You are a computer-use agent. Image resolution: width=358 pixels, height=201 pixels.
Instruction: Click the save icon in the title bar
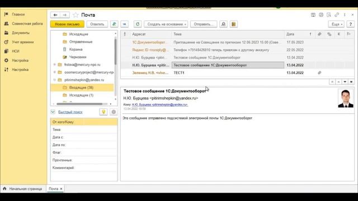coord(313,15)
